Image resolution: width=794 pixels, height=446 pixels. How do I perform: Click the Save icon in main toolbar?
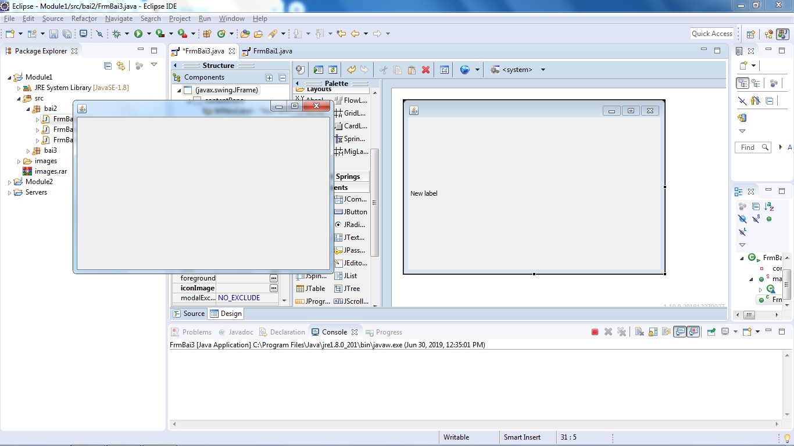53,34
